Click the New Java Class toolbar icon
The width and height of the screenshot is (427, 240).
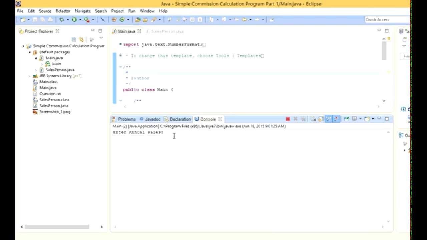click(x=122, y=20)
